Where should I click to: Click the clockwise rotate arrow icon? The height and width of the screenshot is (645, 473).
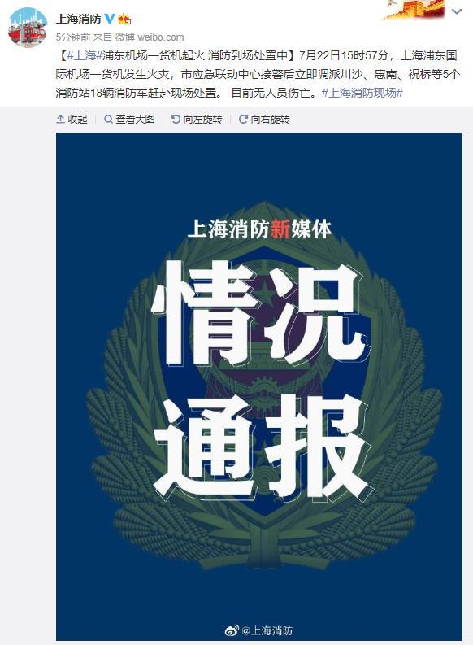point(243,120)
